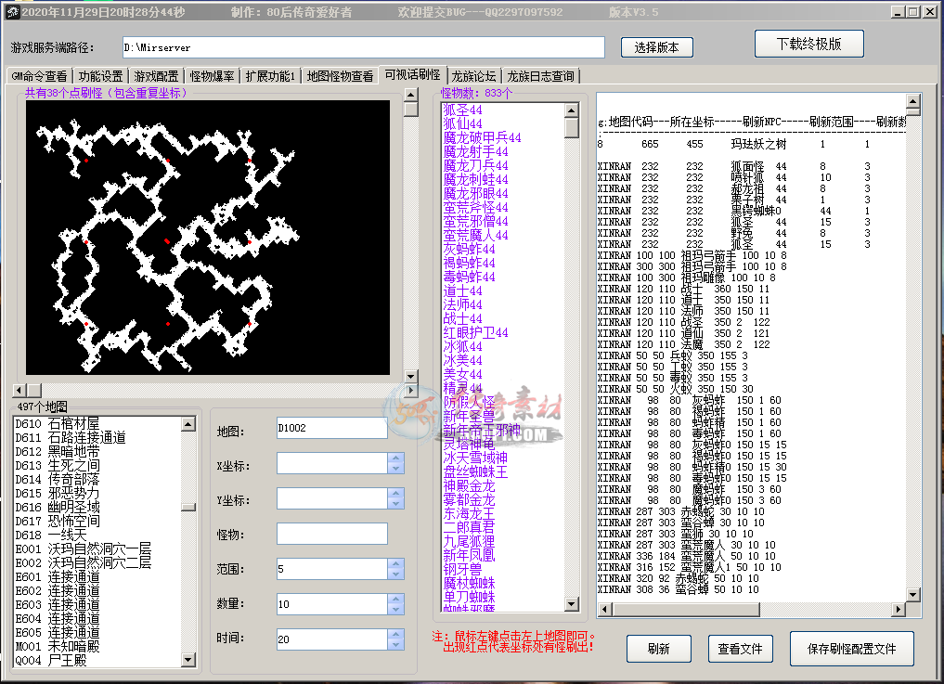Click the 选择版本 button
This screenshot has width=944, height=684.
click(657, 47)
